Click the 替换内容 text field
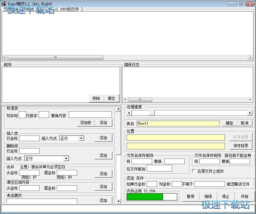This screenshot has width=256, height=214. click(90, 115)
